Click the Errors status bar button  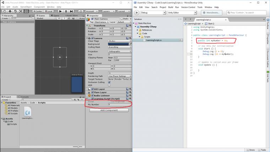(251, 150)
